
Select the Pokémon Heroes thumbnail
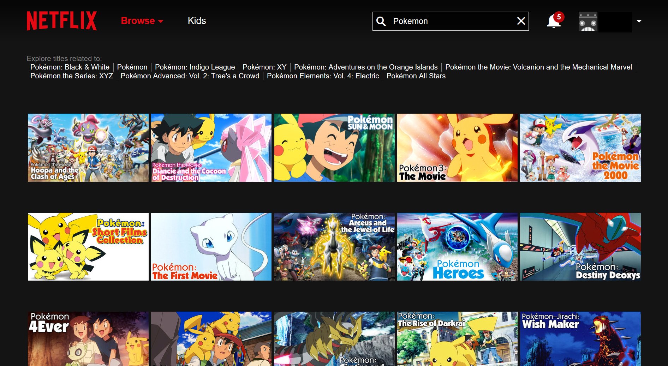(x=457, y=247)
